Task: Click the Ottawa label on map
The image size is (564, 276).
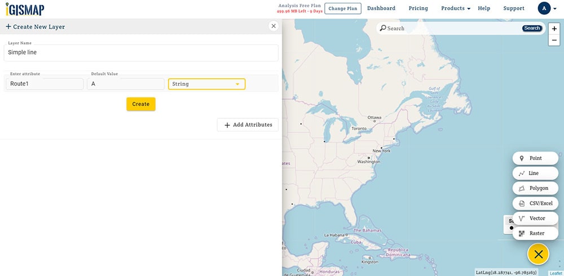Action: (374, 118)
